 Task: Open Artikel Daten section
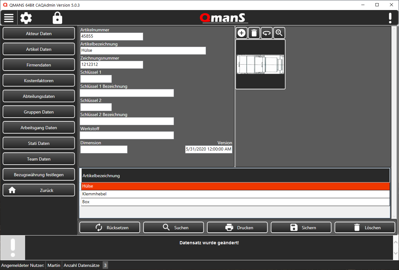[x=39, y=49]
